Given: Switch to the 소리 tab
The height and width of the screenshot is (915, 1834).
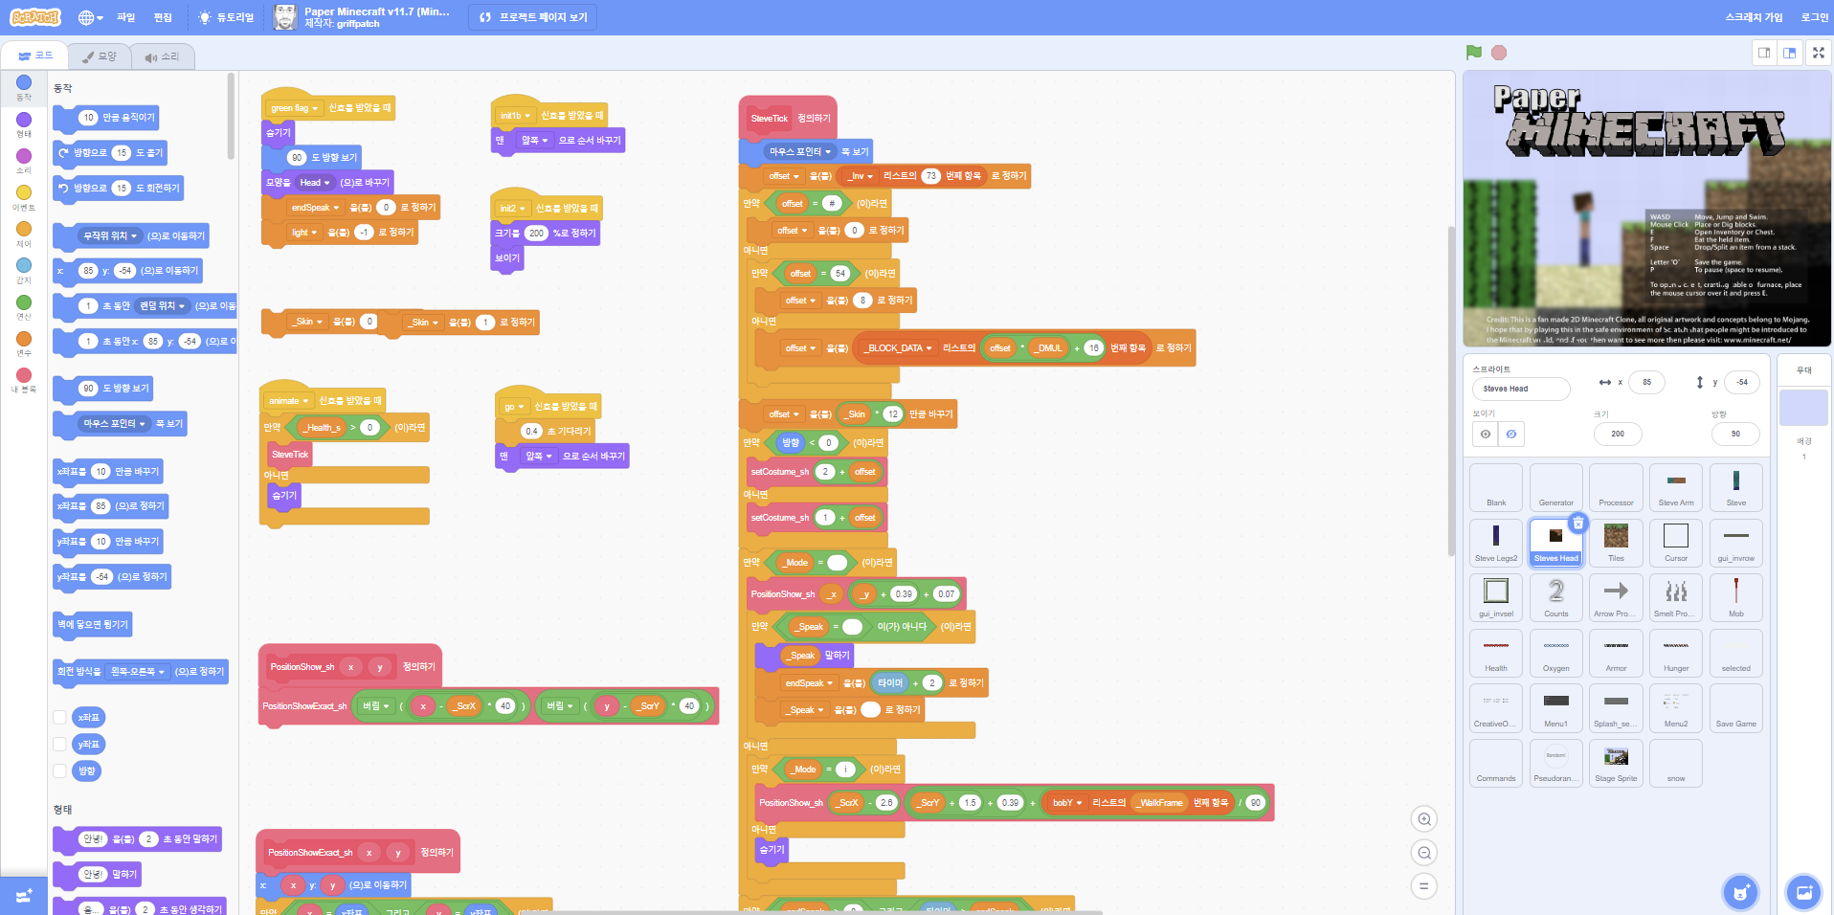Looking at the screenshot, I should [x=162, y=56].
